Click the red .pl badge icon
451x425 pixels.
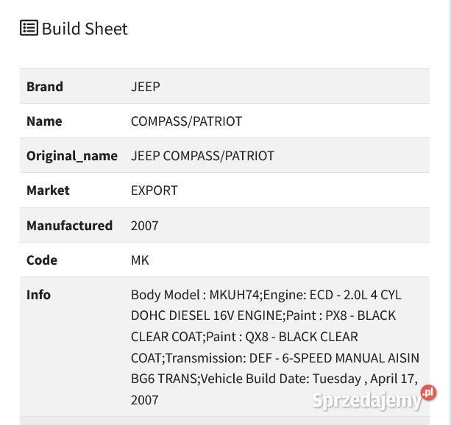428,392
